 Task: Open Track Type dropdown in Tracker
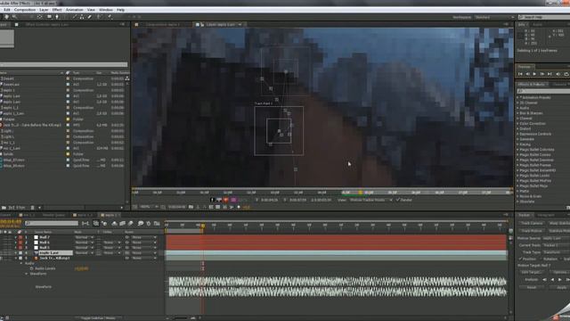[556, 251]
